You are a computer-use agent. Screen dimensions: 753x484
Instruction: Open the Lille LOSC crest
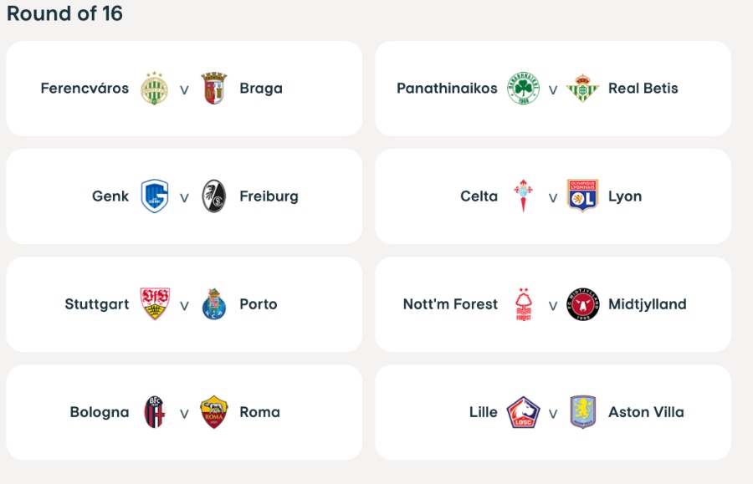coord(523,412)
